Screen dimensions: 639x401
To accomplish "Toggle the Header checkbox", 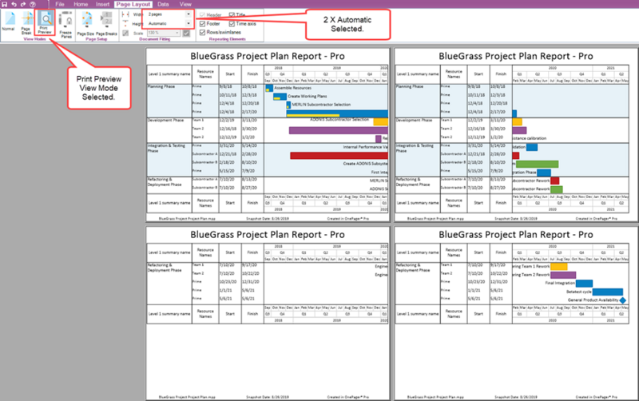I will (x=202, y=15).
